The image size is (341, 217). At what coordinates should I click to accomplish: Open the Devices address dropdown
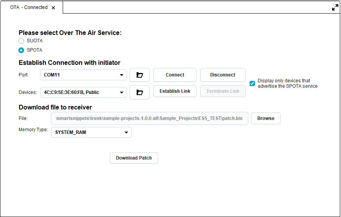[83, 92]
